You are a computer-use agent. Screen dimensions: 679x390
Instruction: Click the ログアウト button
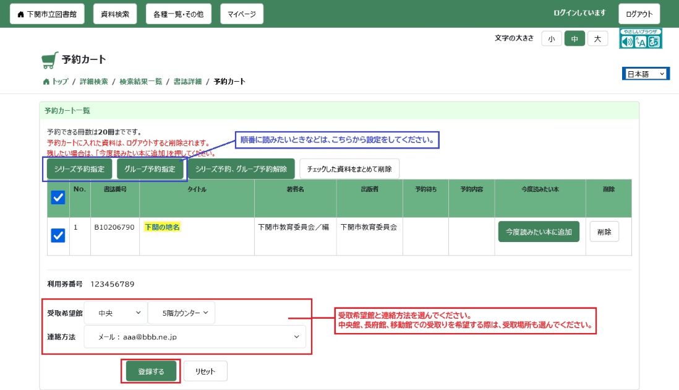639,14
